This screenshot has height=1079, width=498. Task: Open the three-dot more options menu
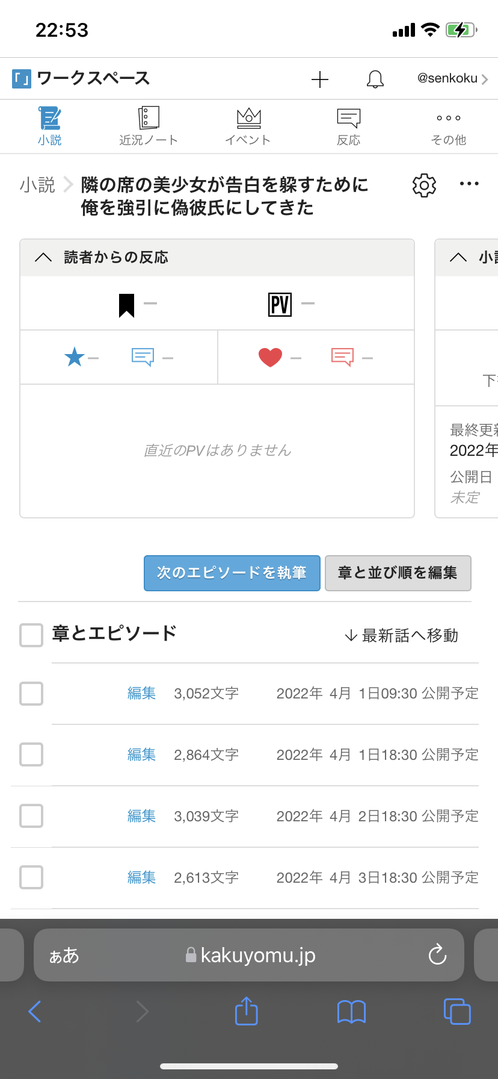[x=469, y=184]
